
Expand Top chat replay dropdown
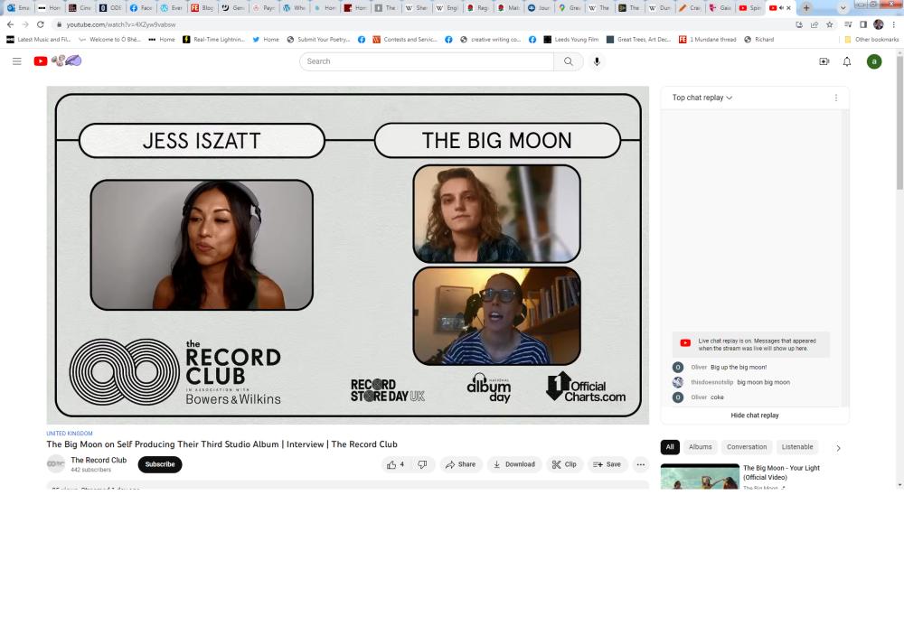[x=702, y=98]
